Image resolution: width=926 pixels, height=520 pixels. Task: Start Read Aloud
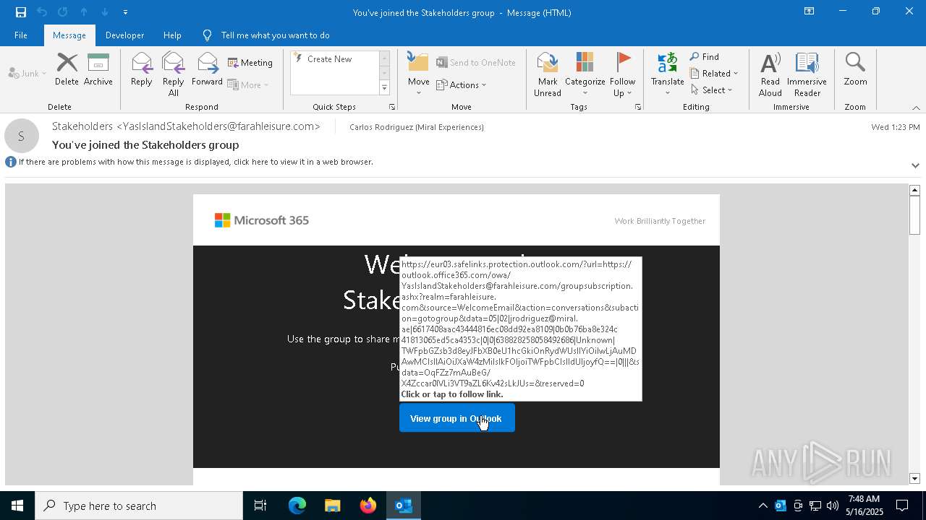tap(770, 74)
